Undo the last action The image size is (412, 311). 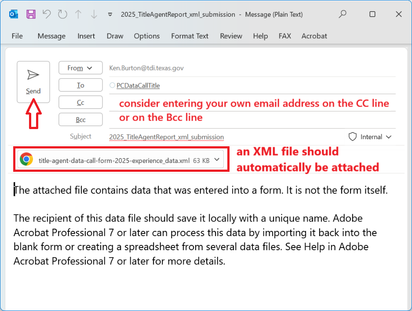(46, 14)
